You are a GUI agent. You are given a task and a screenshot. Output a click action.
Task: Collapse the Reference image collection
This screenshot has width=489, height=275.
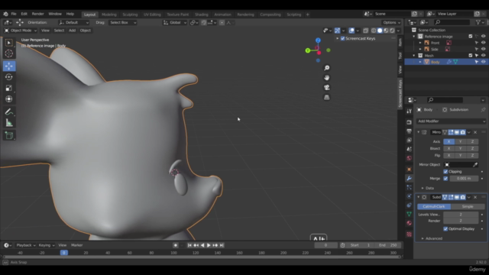[414, 37]
